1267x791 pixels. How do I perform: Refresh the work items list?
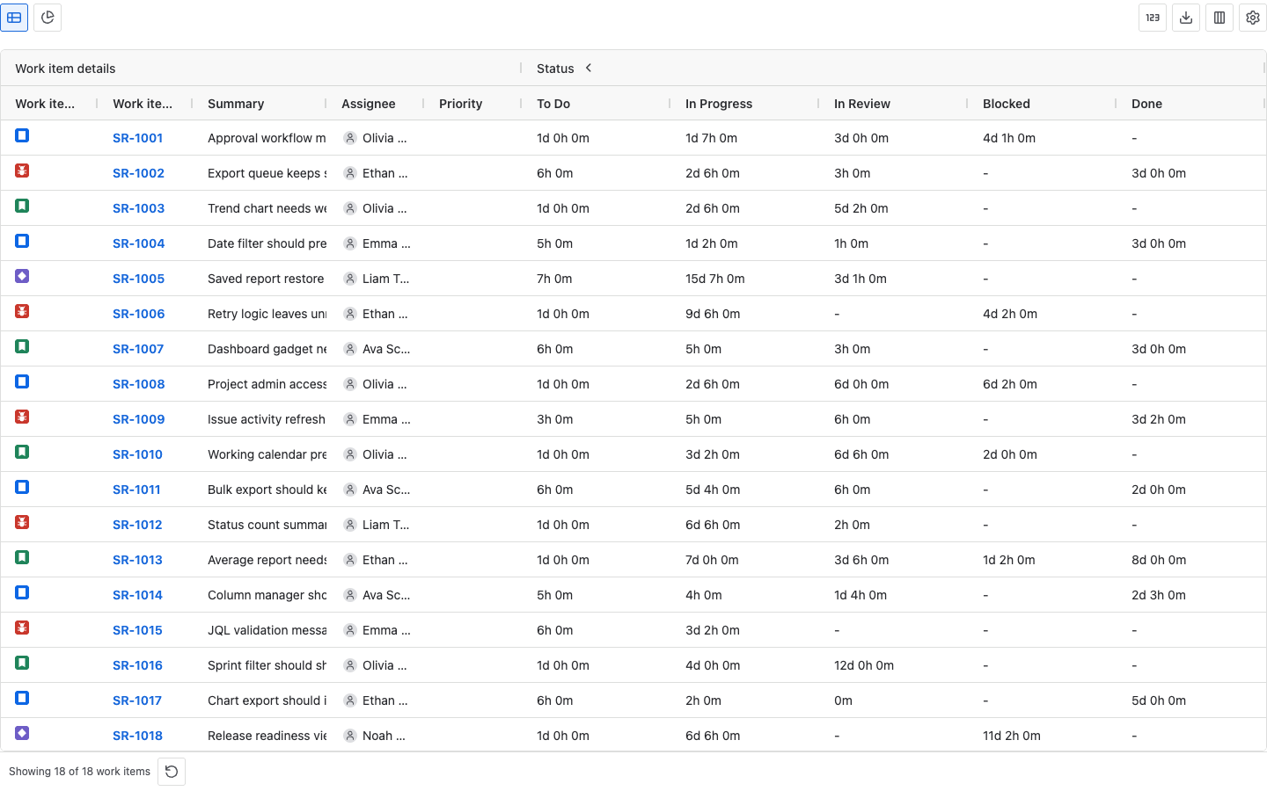click(x=172, y=772)
